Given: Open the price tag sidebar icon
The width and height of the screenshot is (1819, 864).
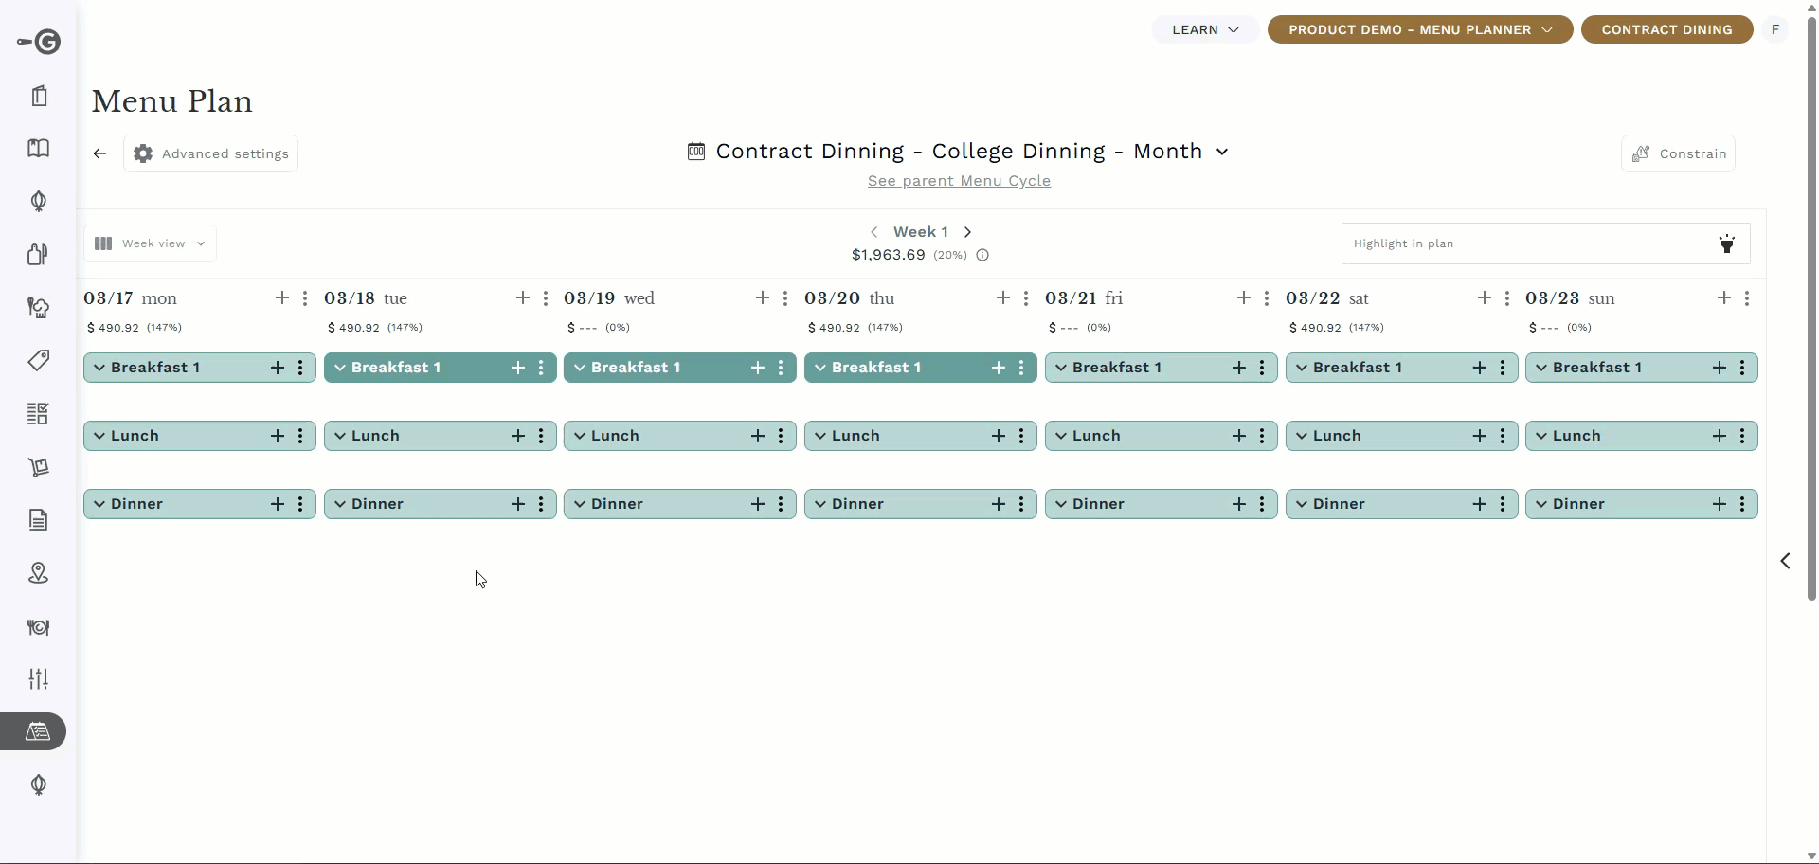Looking at the screenshot, I should (x=38, y=360).
